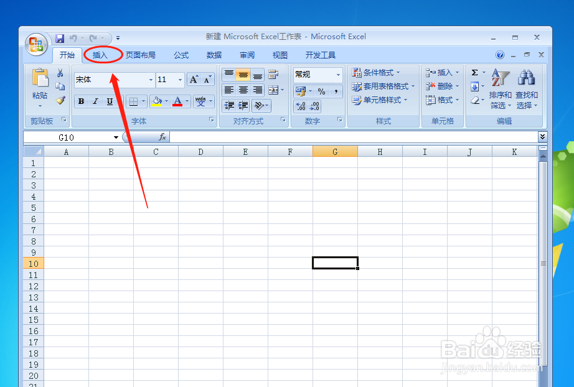The height and width of the screenshot is (387, 574).
Task: Click the 删除 delete cells button
Action: (x=442, y=86)
